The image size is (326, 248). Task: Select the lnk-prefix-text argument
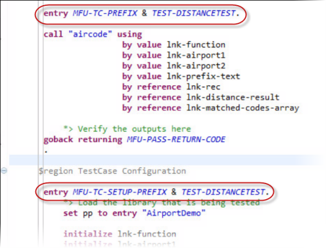click(203, 76)
